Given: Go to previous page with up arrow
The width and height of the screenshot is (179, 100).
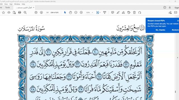Looking at the screenshot, I should click(36, 12).
